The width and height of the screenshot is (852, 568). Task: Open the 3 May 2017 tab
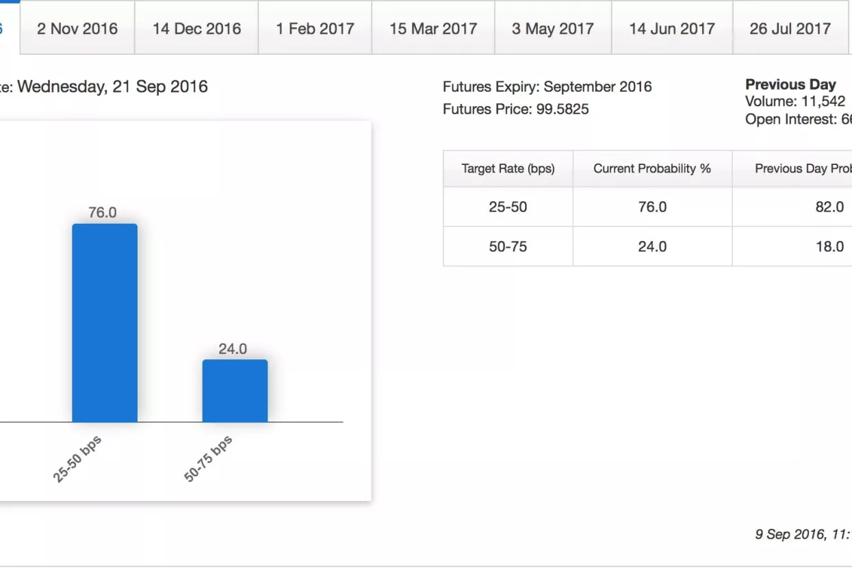coord(553,29)
